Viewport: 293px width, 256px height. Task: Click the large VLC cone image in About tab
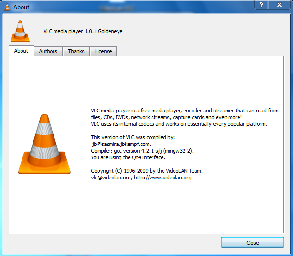(x=44, y=144)
